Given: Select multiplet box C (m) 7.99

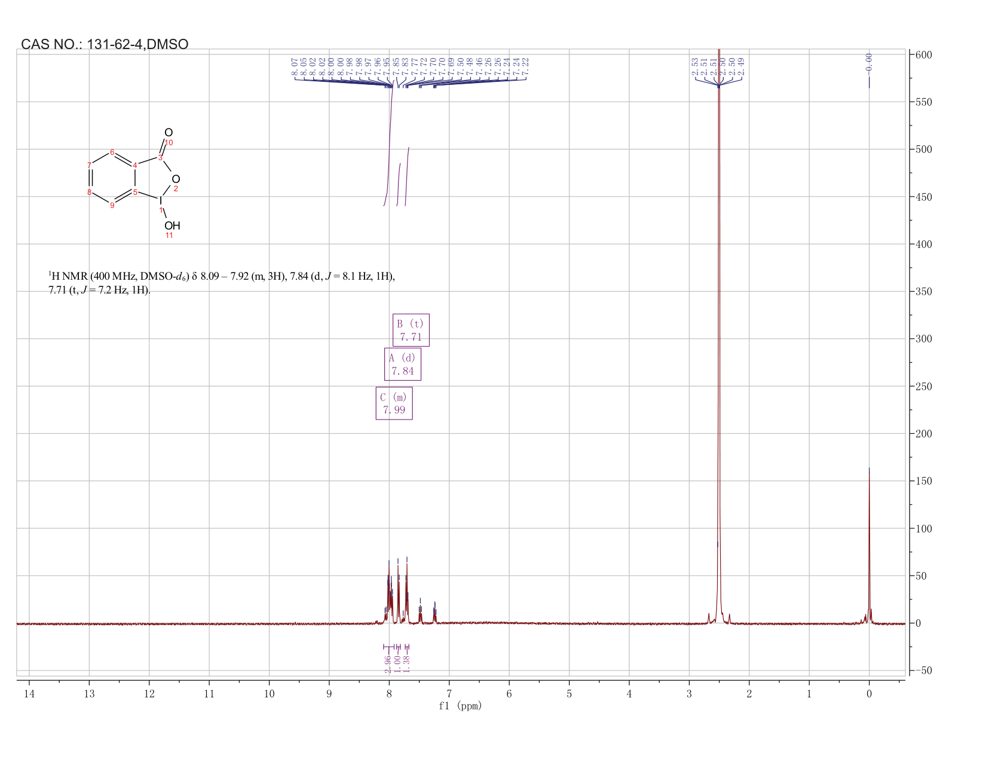Looking at the screenshot, I should tap(394, 403).
